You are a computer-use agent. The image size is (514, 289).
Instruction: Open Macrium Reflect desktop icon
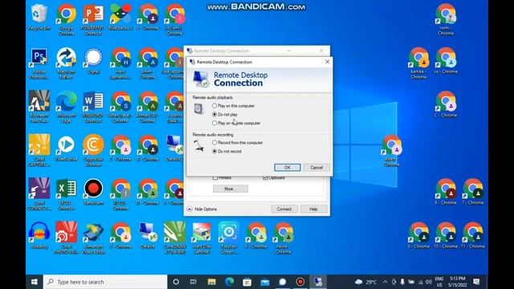66,63
